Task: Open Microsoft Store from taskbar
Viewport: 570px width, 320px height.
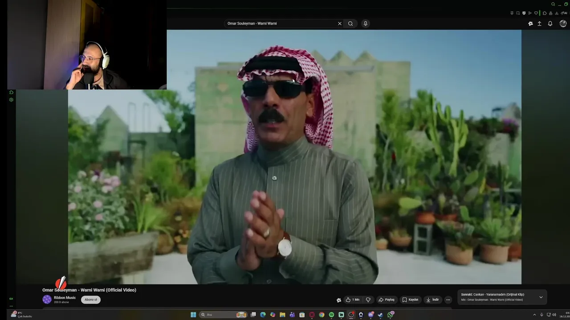Action: pos(302,315)
